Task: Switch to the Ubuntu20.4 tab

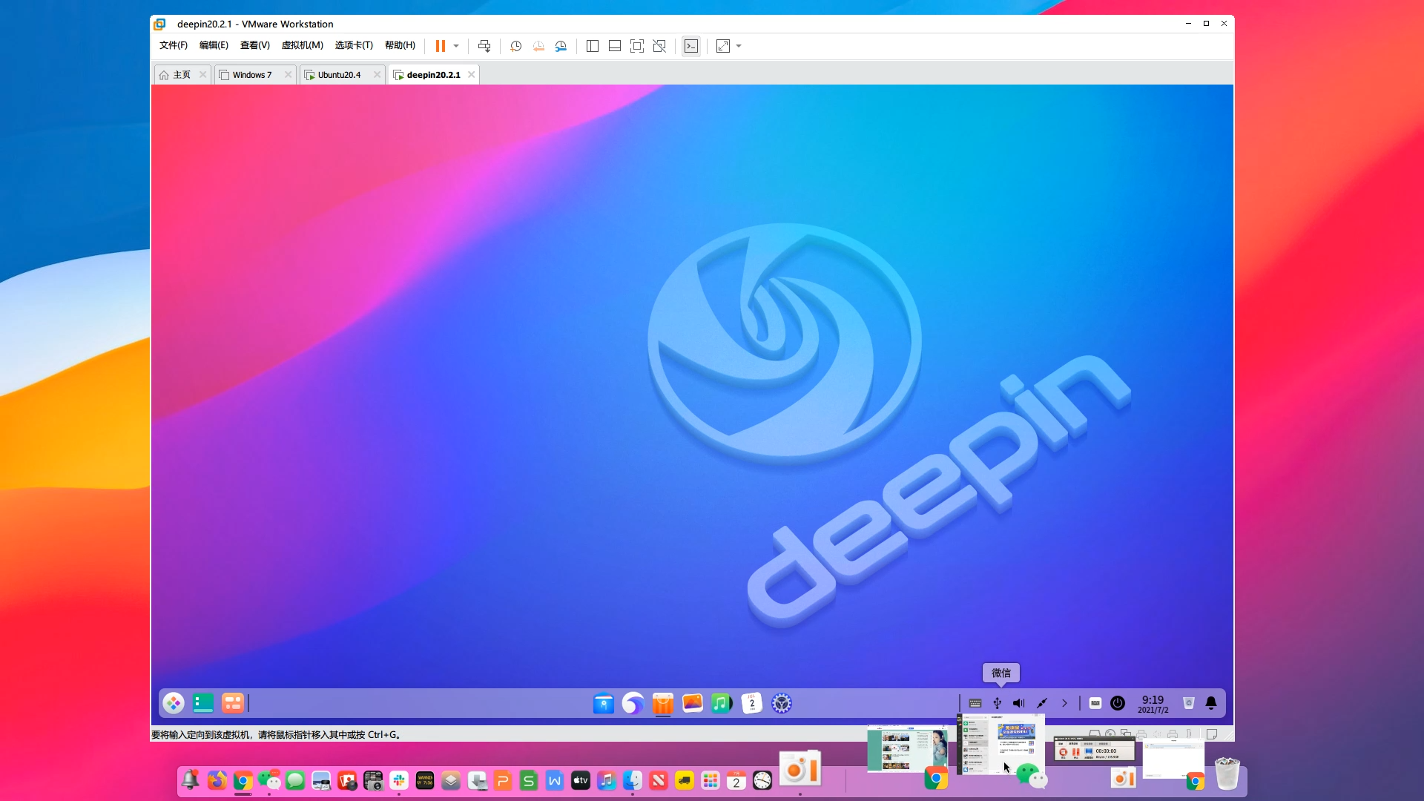Action: 339,75
